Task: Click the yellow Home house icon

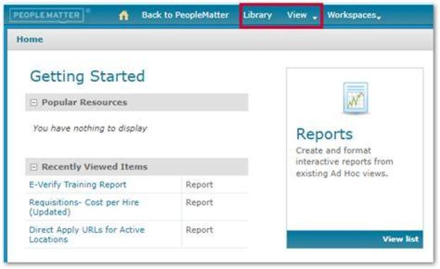Action: point(123,15)
